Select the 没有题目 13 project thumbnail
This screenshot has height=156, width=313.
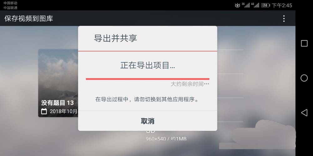tap(58, 83)
